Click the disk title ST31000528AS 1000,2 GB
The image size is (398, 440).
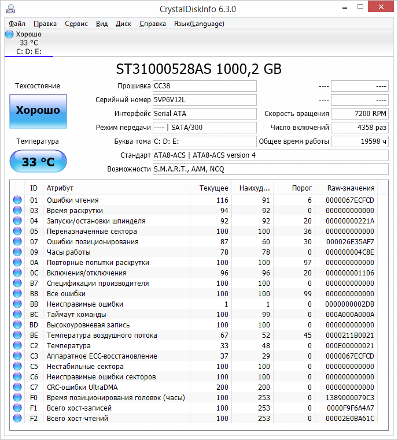[199, 69]
